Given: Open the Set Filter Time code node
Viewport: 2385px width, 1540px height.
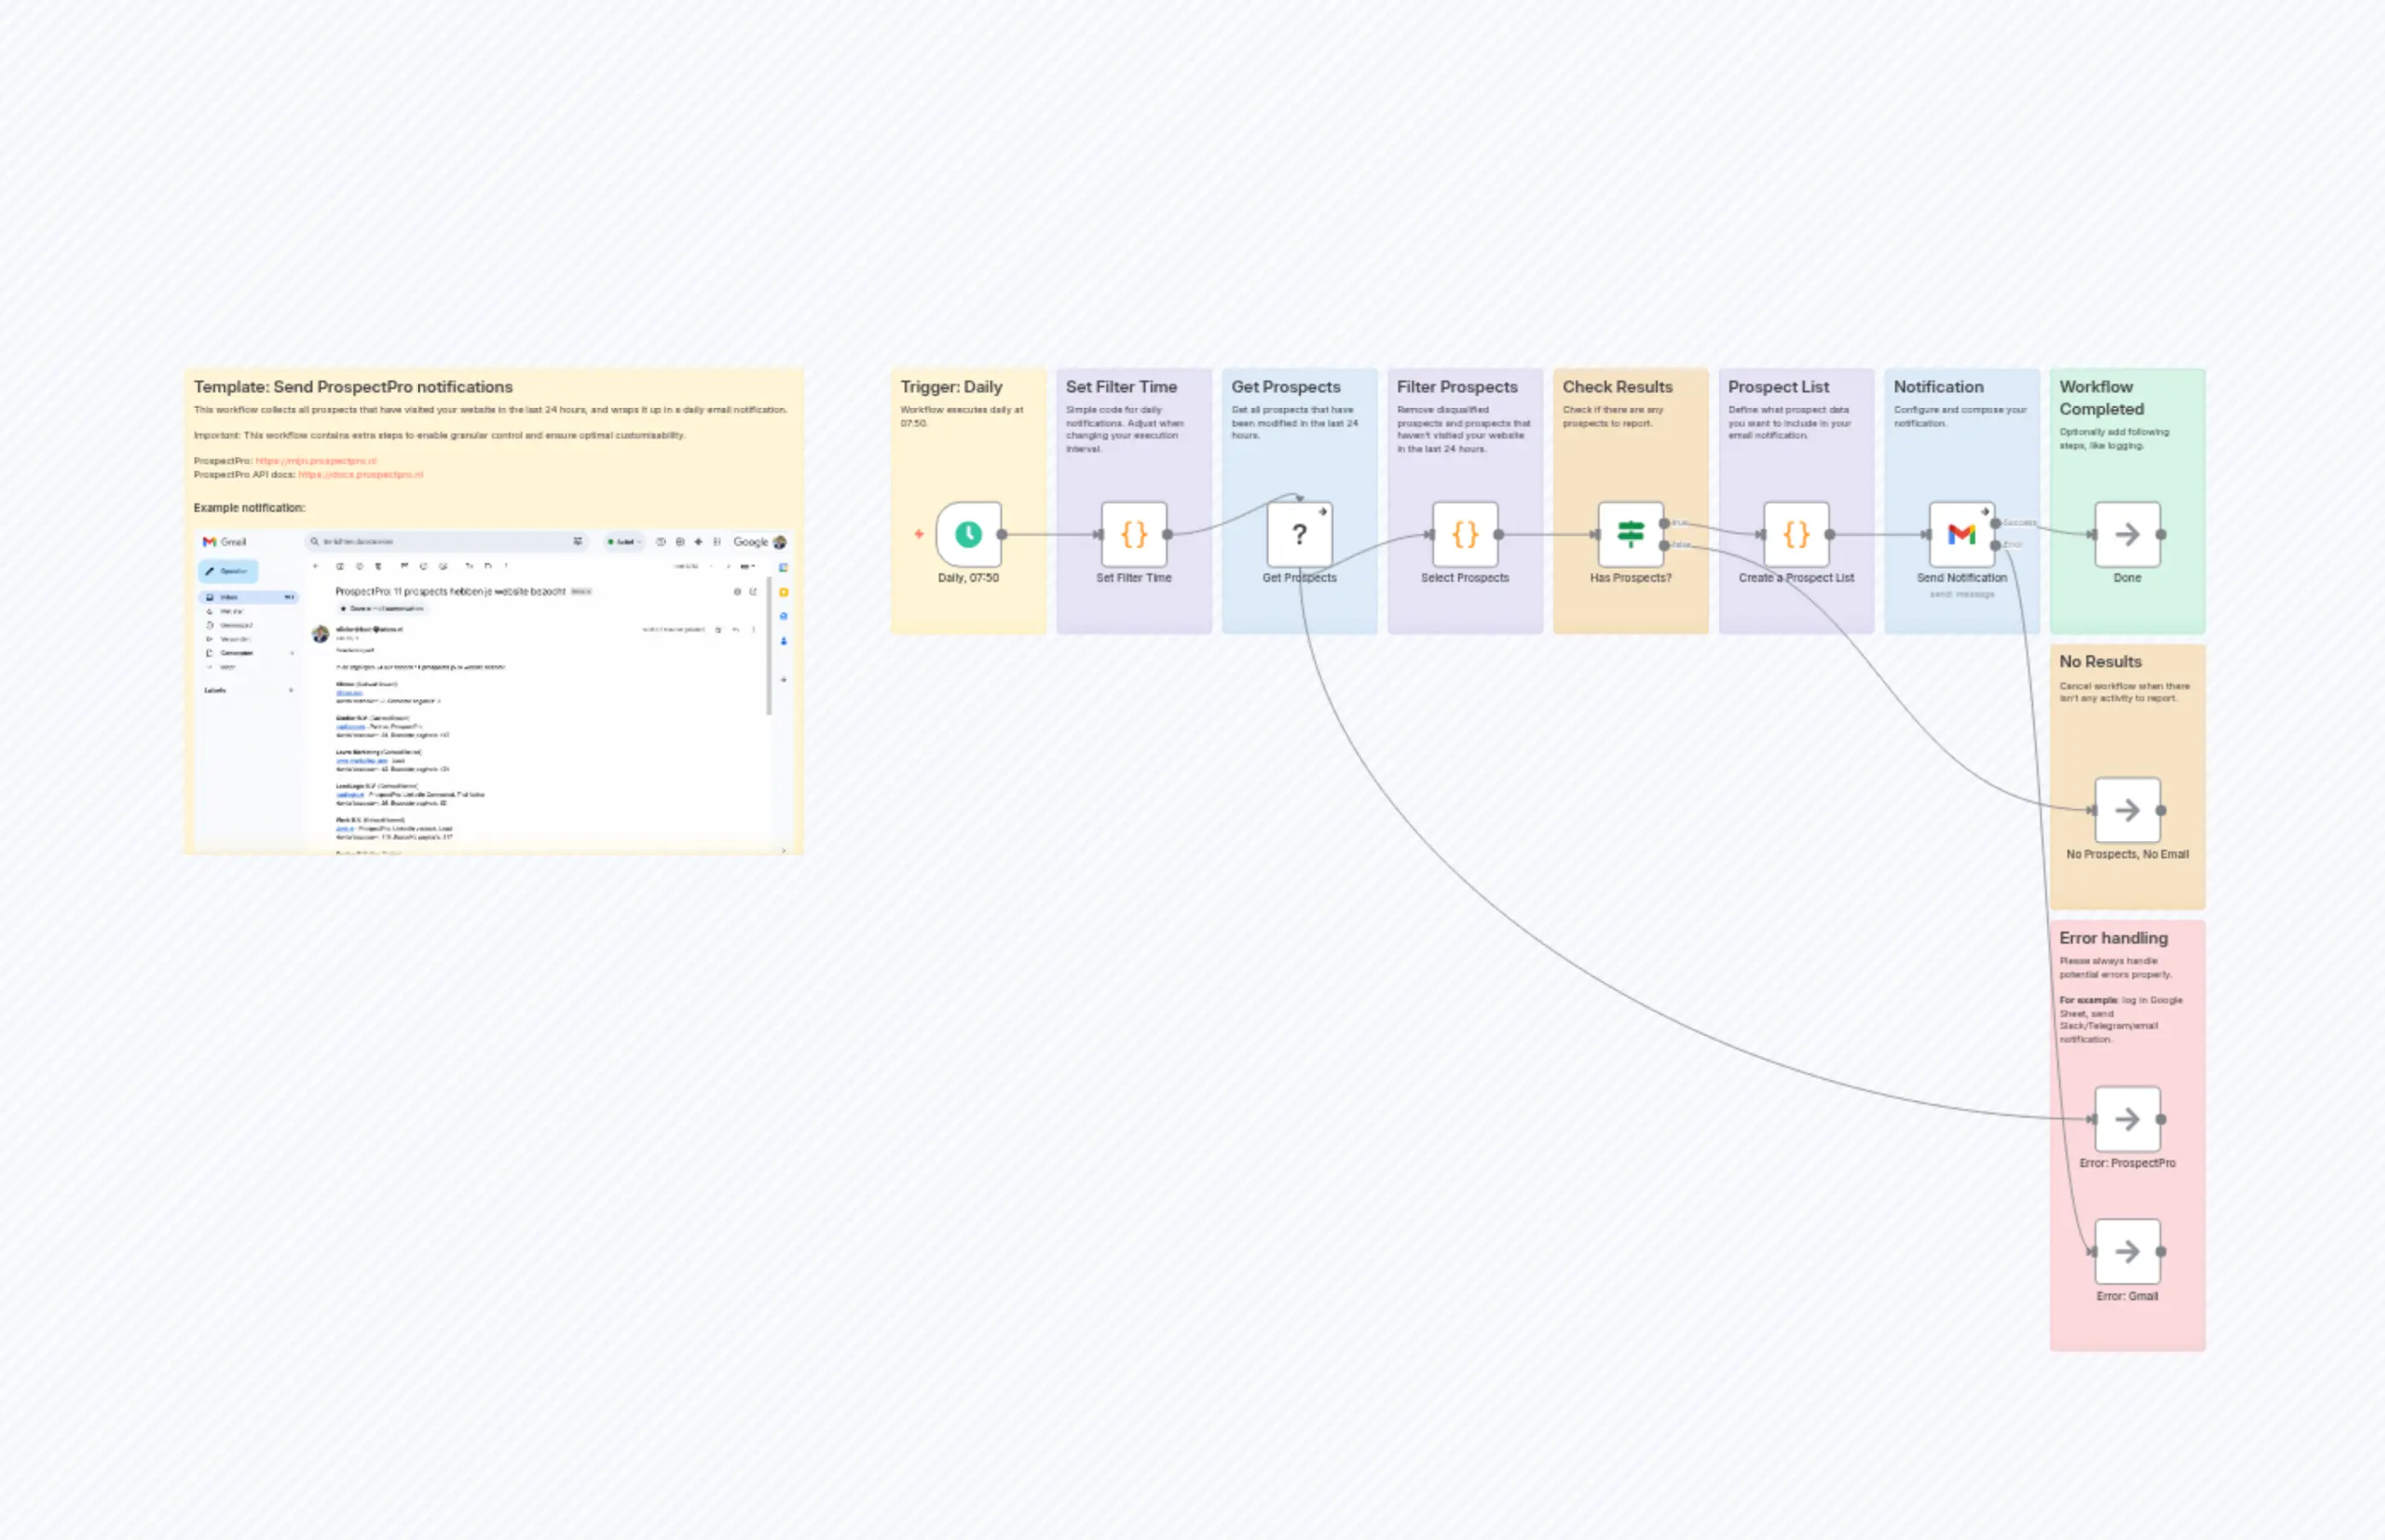Looking at the screenshot, I should [x=1133, y=535].
